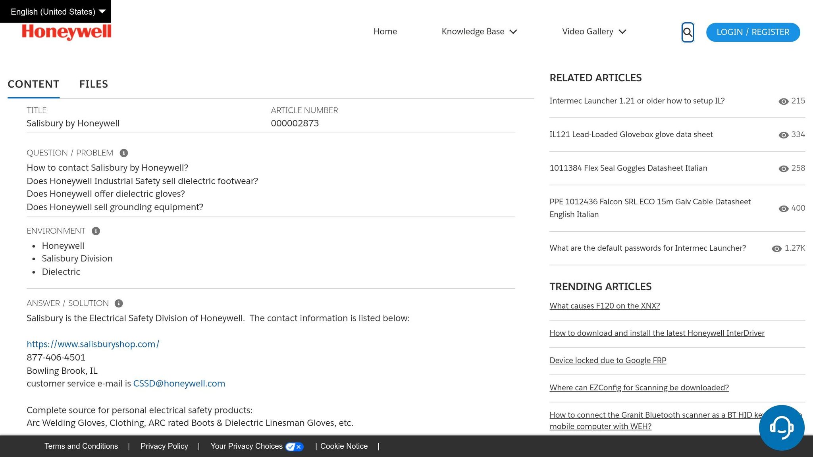Click eye icon beside 334 views
Screen dimensions: 813x457
pyautogui.click(x=783, y=135)
